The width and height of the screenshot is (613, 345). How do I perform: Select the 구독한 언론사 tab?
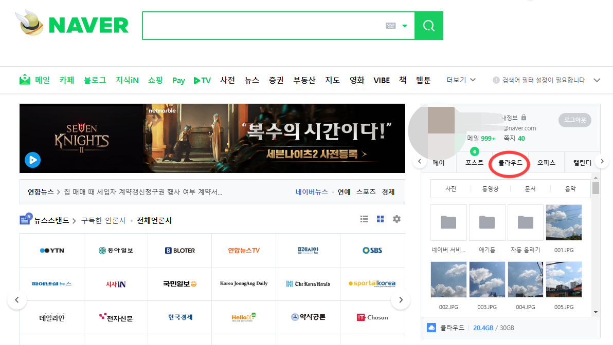(x=103, y=221)
